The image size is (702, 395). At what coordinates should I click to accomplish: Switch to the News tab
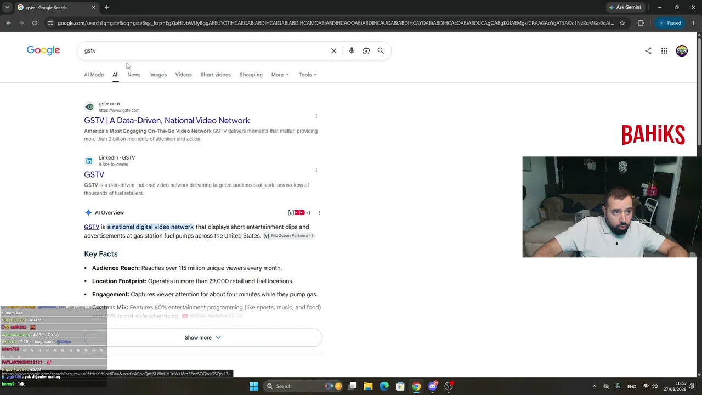click(134, 75)
